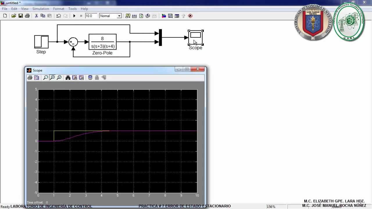Open the Simulation menu
The image size is (372, 209).
(41, 9)
